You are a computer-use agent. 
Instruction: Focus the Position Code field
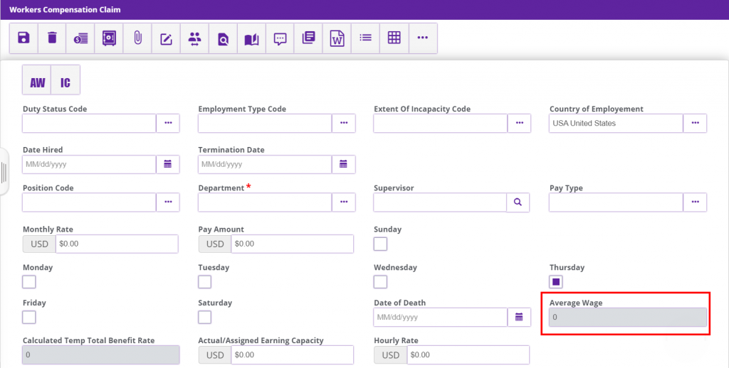89,202
